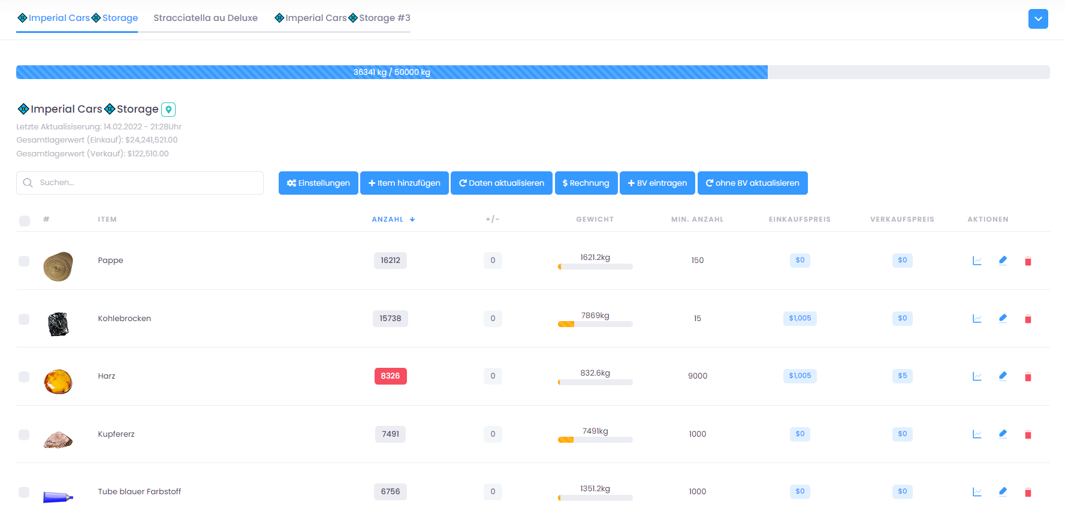Screen dimensions: 1065x508
Task: Open statistics chart icon for Pappe
Action: (x=977, y=261)
